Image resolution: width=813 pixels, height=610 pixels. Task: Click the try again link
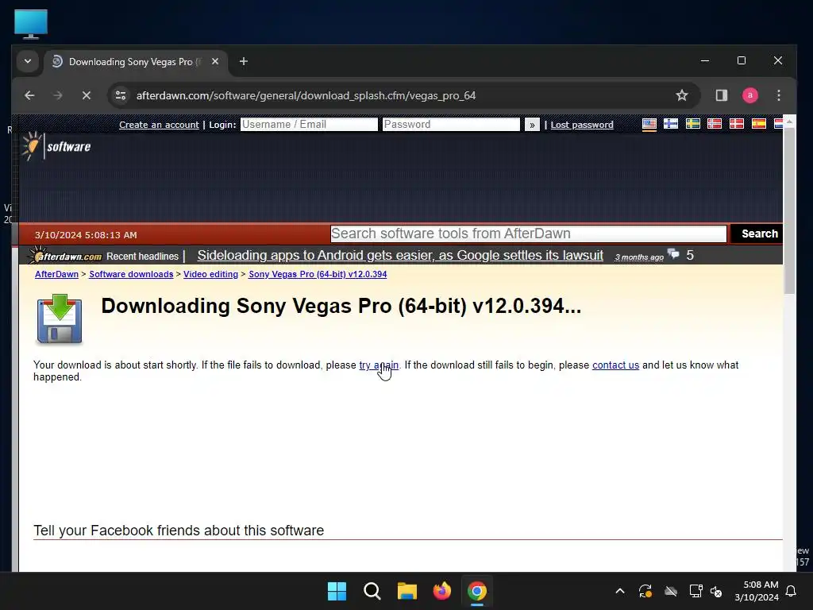click(379, 365)
